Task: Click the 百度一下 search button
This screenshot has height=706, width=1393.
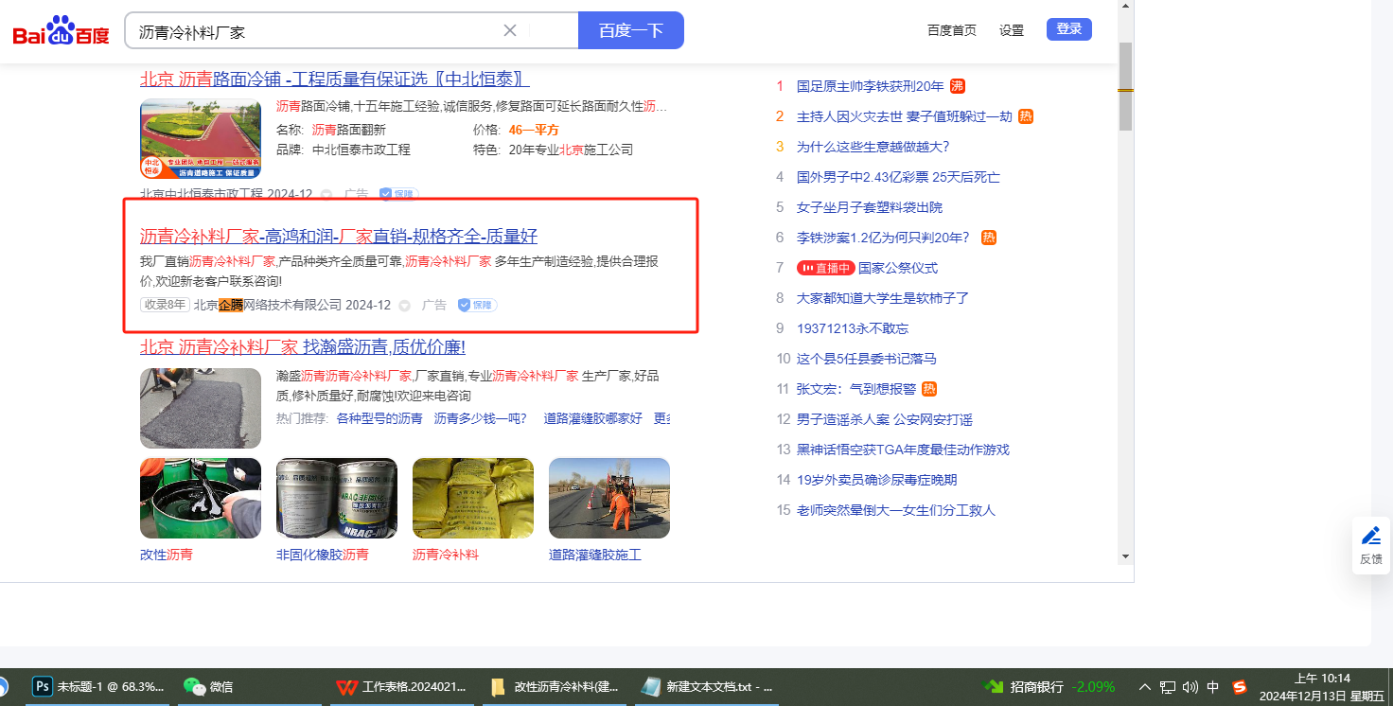Action: [631, 30]
